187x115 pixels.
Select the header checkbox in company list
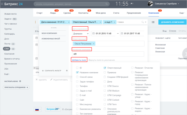37,38
